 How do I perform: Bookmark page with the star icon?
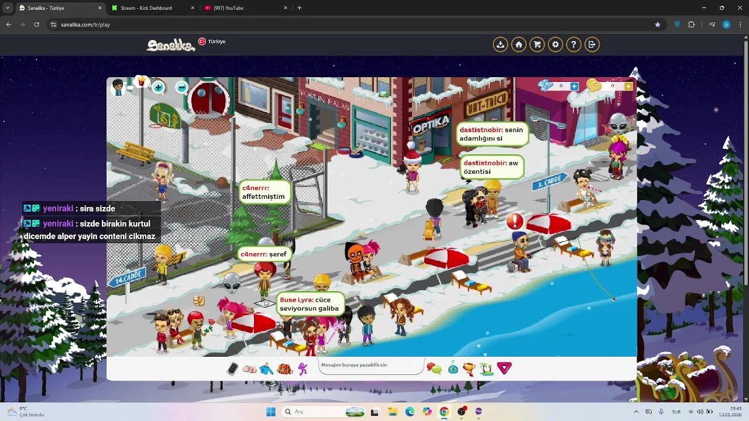(658, 25)
